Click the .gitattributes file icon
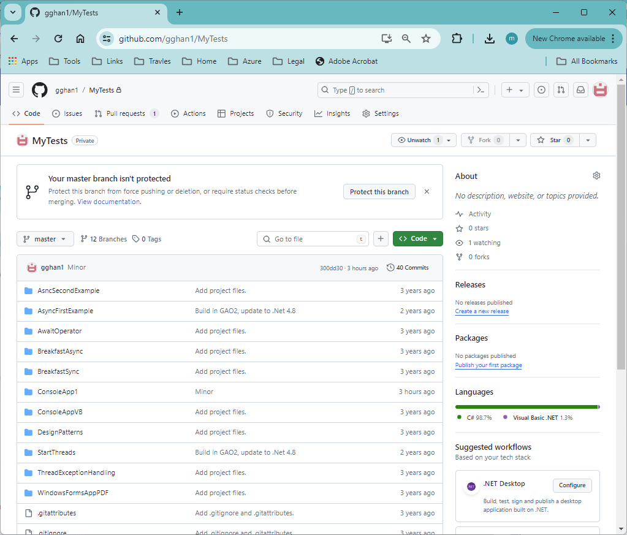 point(28,513)
